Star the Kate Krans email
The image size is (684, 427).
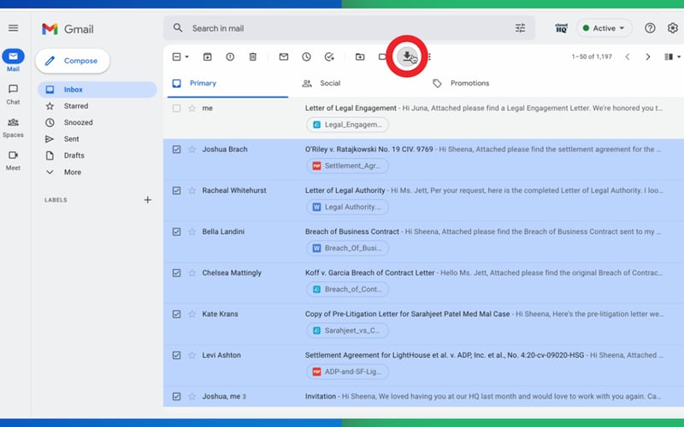pos(192,314)
